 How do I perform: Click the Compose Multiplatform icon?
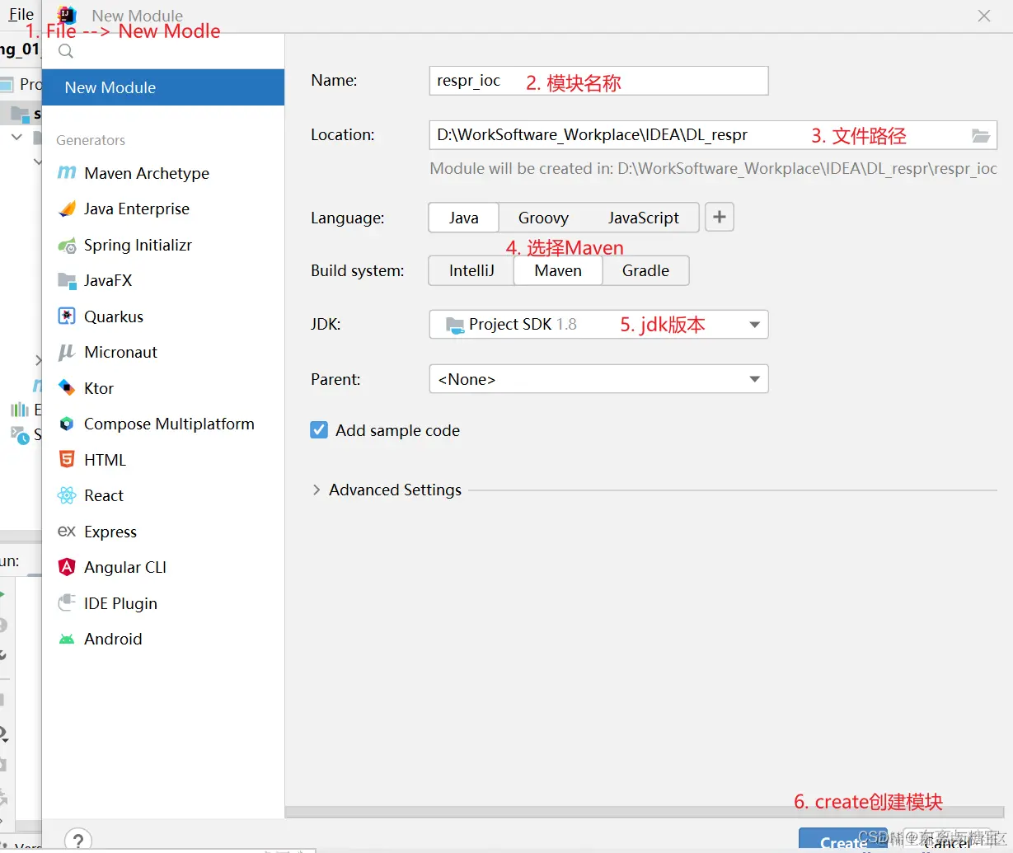click(x=67, y=424)
